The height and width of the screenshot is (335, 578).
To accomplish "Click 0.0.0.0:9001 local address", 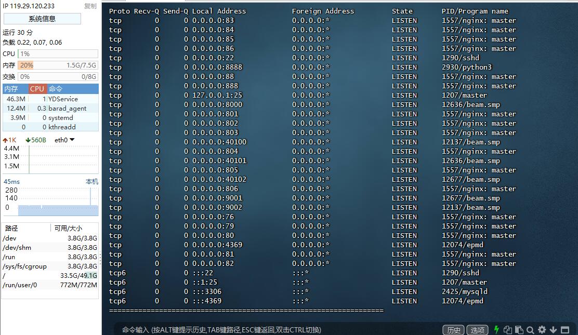I will [x=217, y=198].
